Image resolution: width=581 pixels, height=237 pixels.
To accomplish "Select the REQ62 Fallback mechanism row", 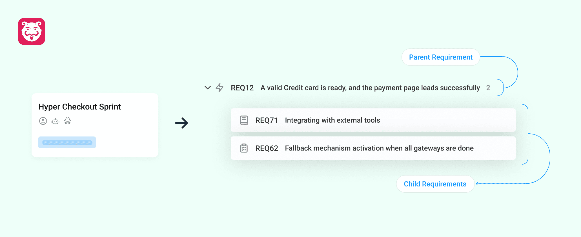I will click(x=373, y=148).
